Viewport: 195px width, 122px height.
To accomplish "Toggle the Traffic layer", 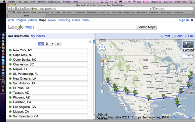I will [x=188, y=55].
